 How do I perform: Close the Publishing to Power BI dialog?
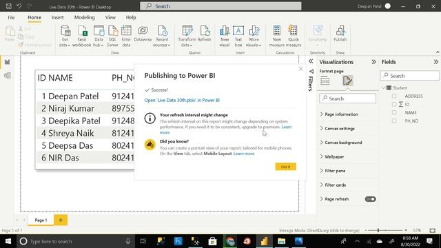pos(300,69)
